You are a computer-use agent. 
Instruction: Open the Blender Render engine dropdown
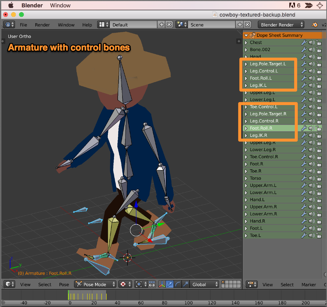[281, 24]
